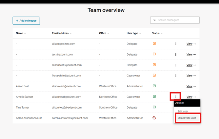View details for fiona.white@exizent.com
Viewport: 219px width, 139px height.
(191, 76)
